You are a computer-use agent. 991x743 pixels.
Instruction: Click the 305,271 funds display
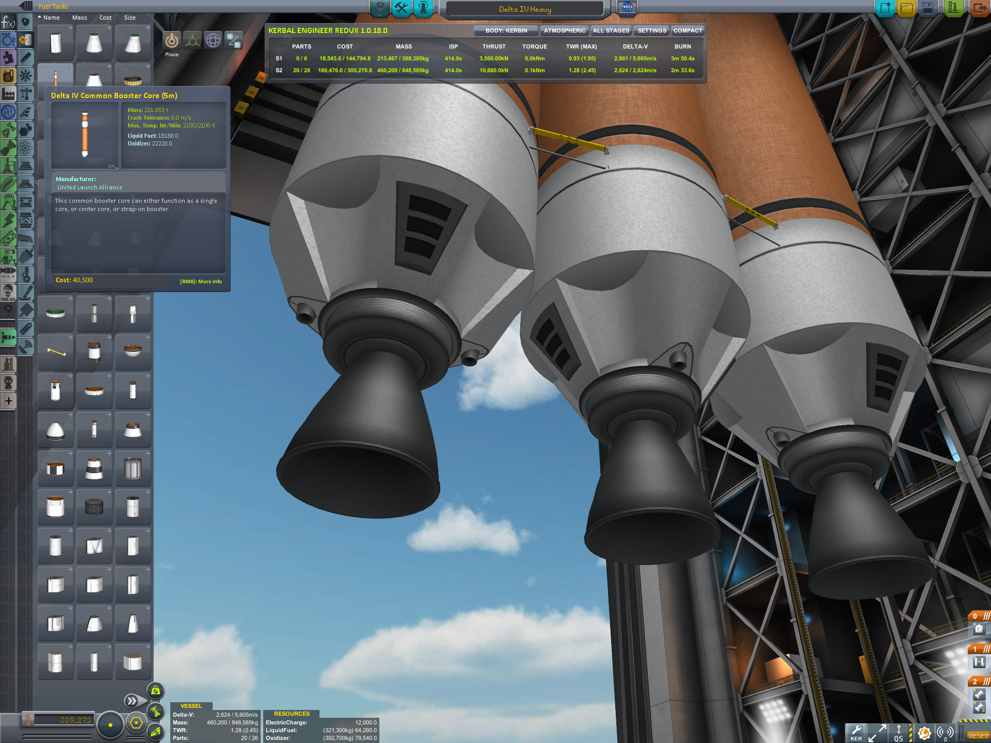click(x=62, y=720)
